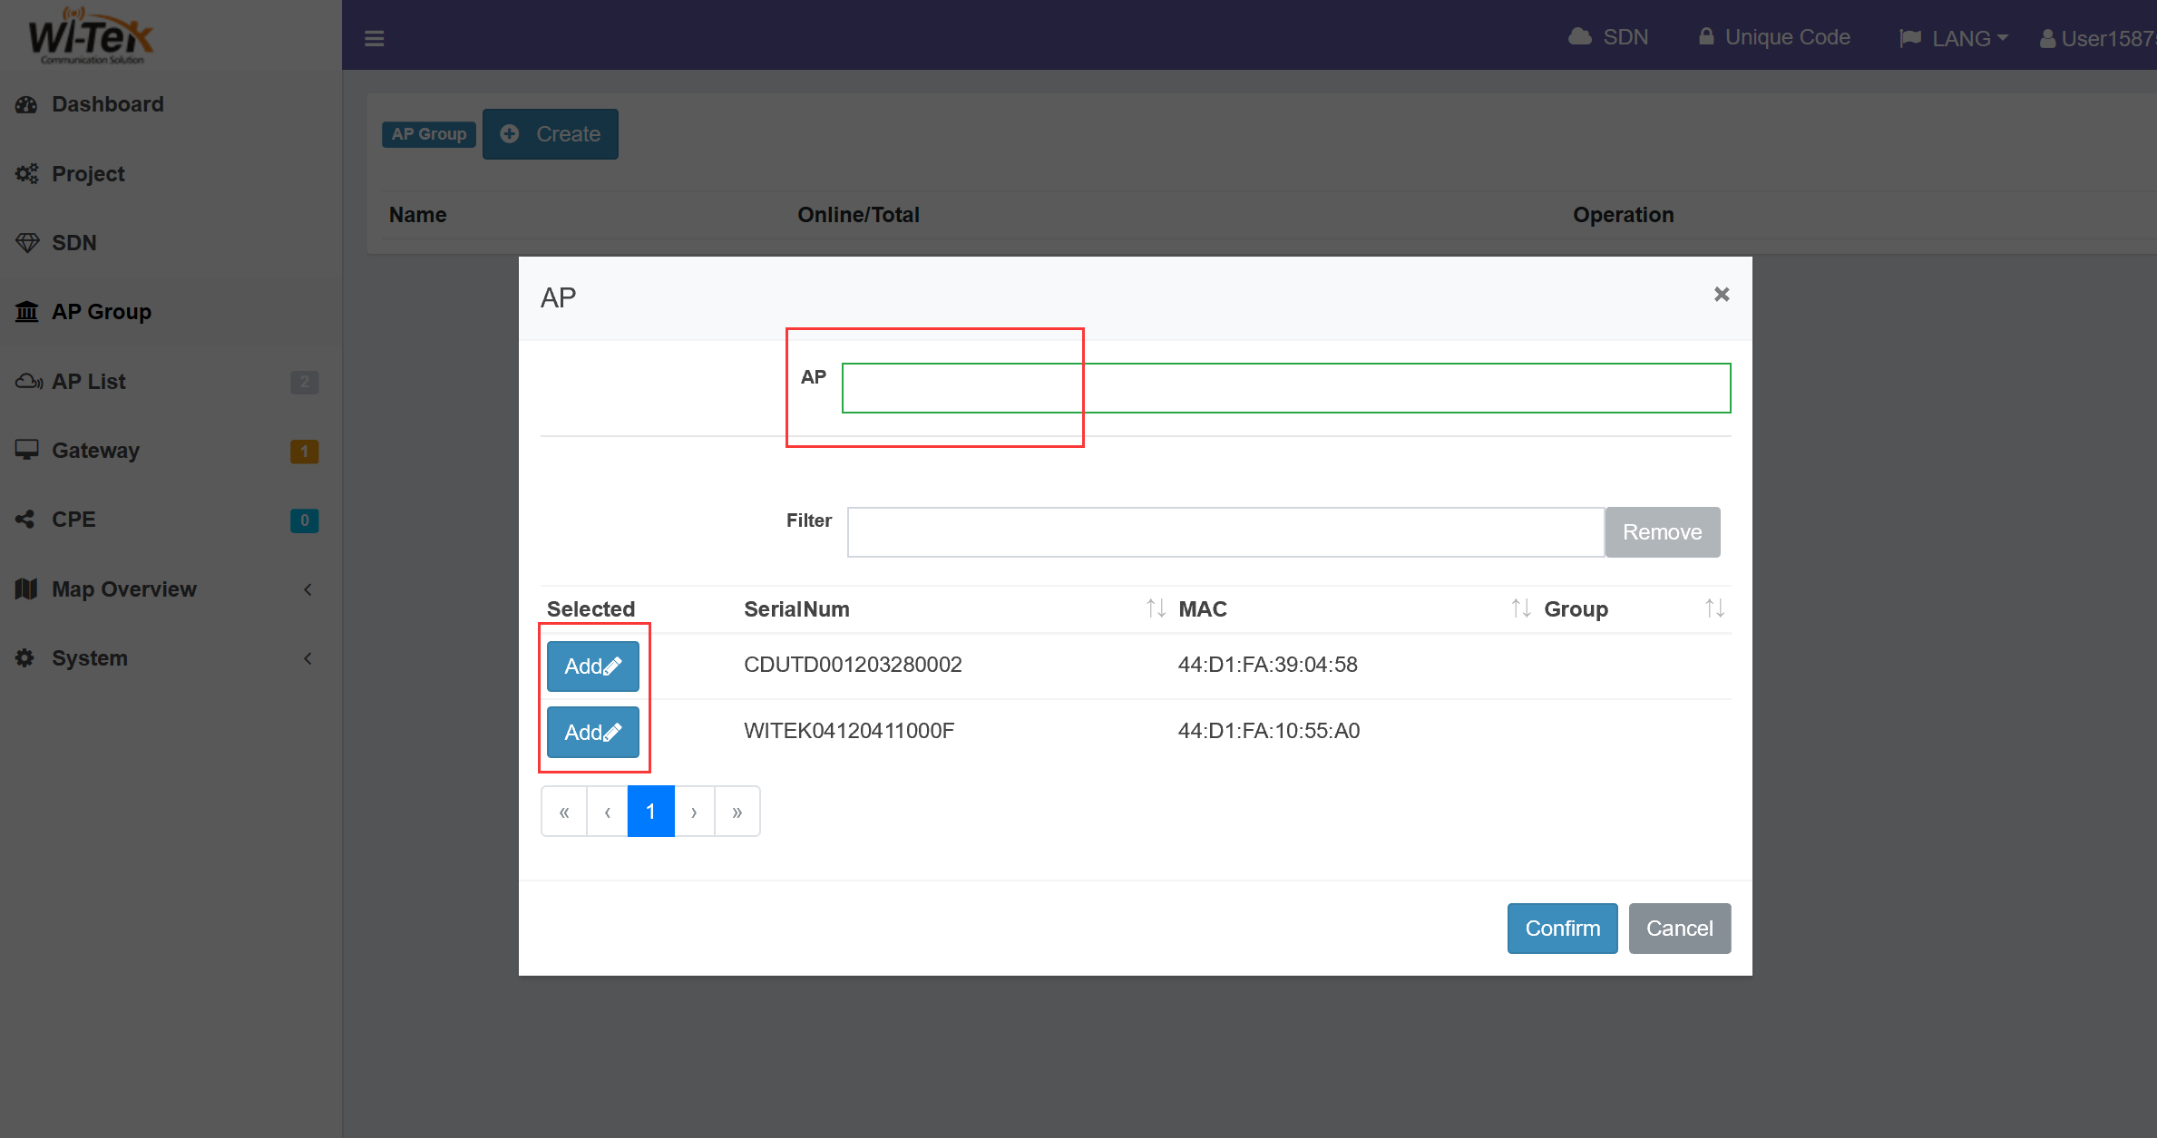This screenshot has width=2157, height=1138.
Task: Click the Unique Code lock icon
Action: coord(1706,37)
